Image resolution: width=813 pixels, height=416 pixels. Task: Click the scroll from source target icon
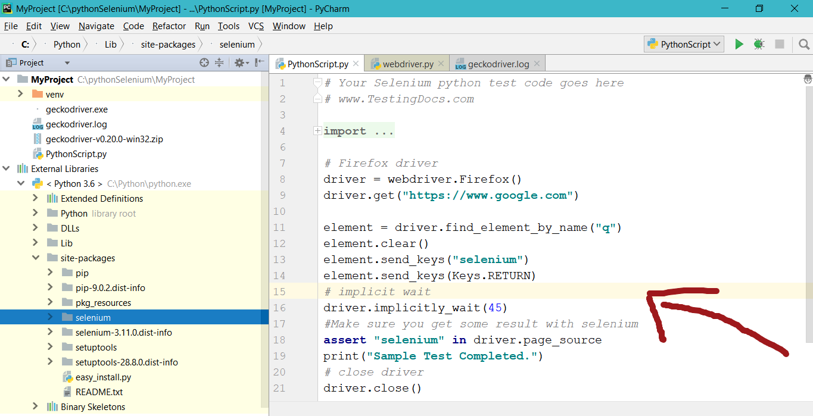pos(204,62)
